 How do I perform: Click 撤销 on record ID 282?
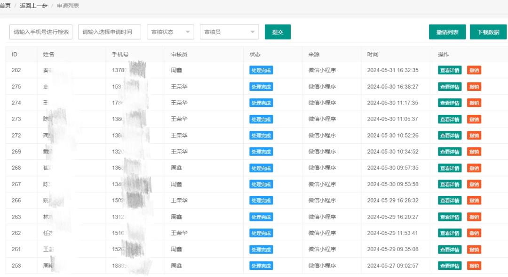click(x=474, y=70)
